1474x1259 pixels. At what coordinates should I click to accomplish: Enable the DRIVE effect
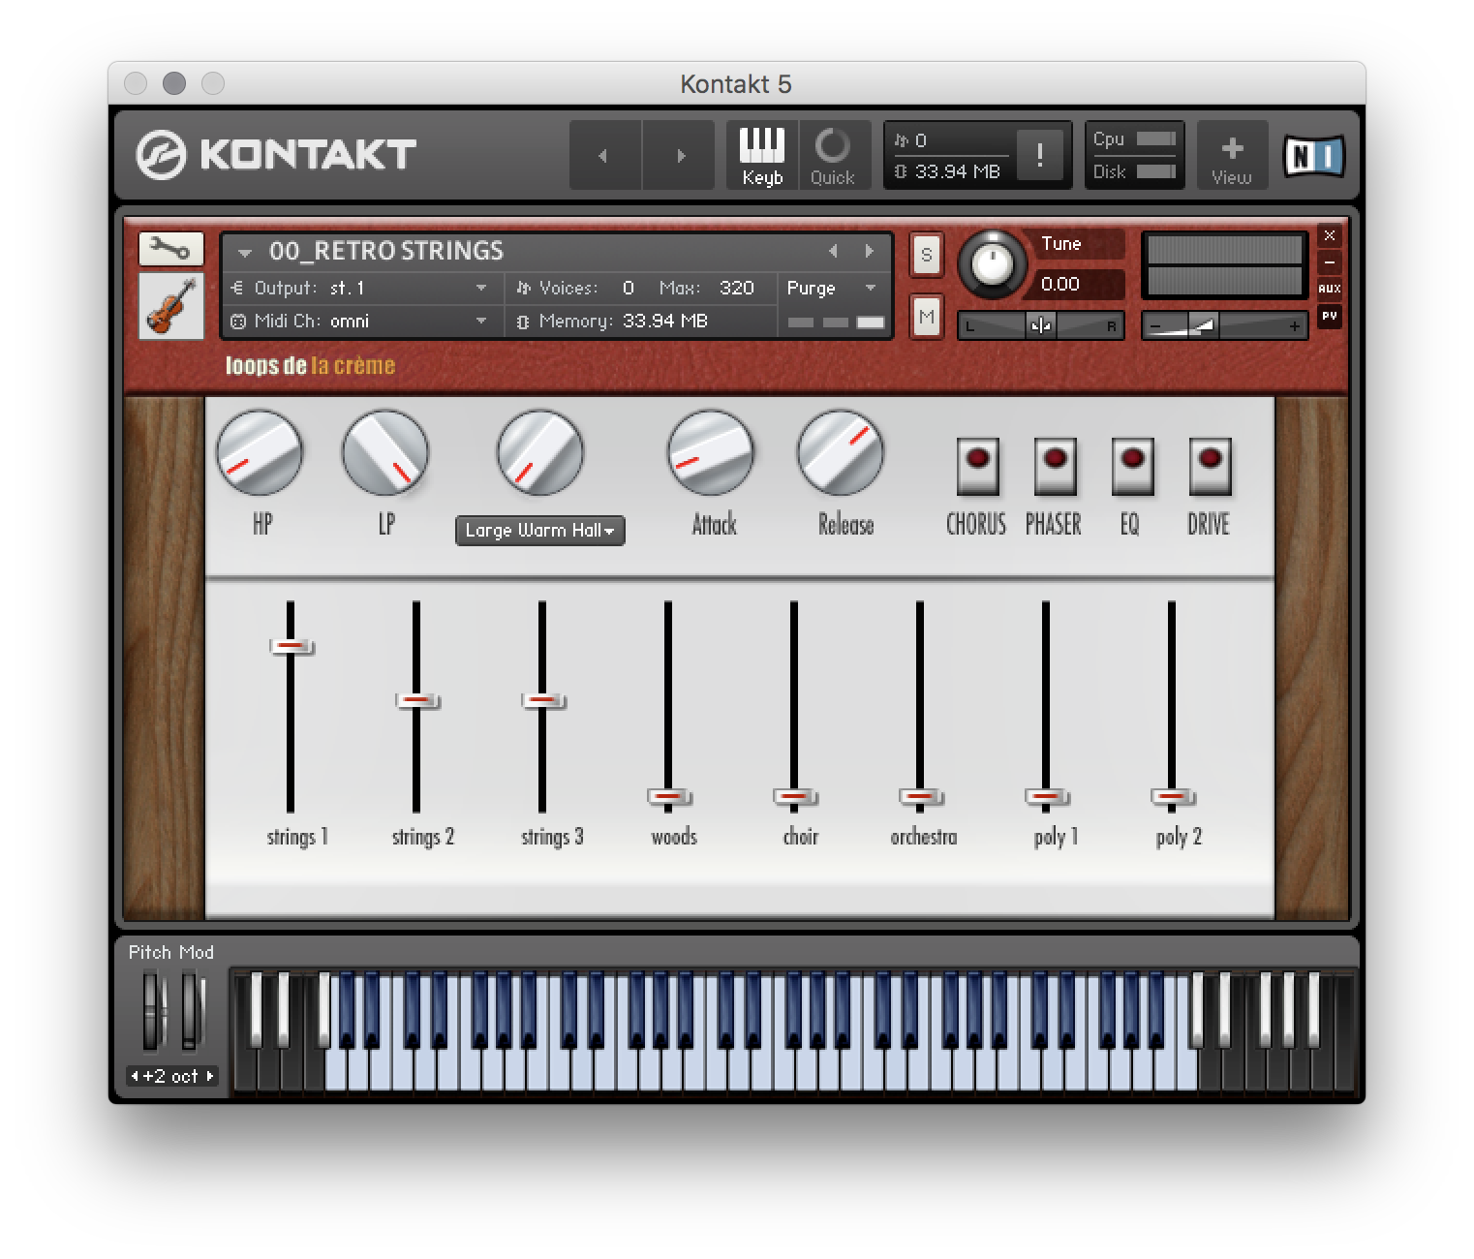point(1210,466)
